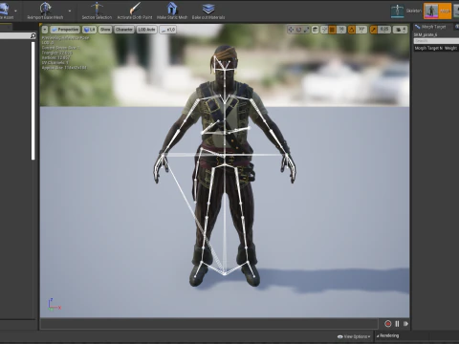
Task: Change the camera speed setting
Action: coord(400,30)
